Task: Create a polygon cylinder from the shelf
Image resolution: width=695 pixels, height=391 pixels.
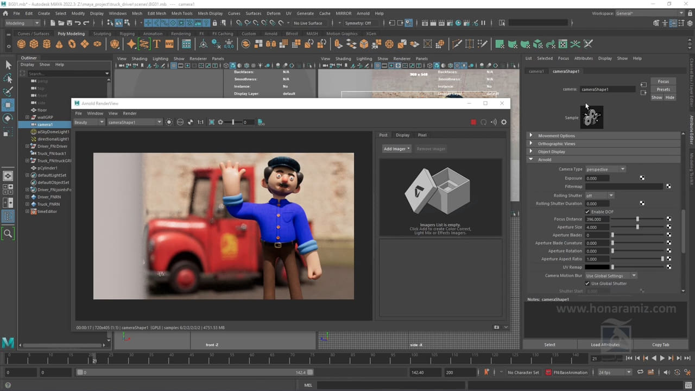Action: click(47, 44)
